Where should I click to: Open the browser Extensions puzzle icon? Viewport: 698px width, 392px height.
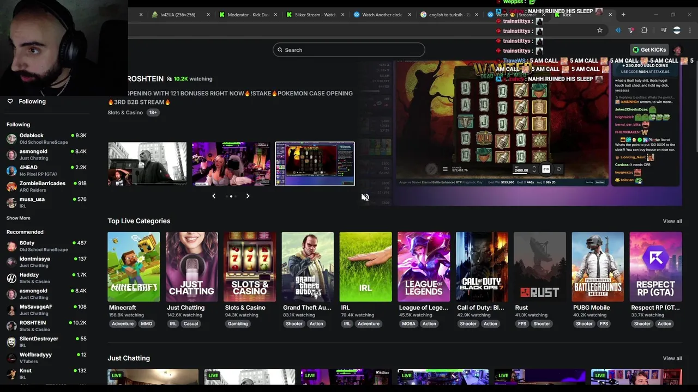point(644,30)
